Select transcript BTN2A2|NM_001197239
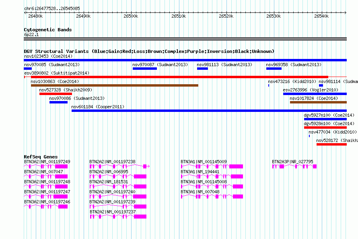The height and width of the screenshot is (239, 358). (112, 202)
